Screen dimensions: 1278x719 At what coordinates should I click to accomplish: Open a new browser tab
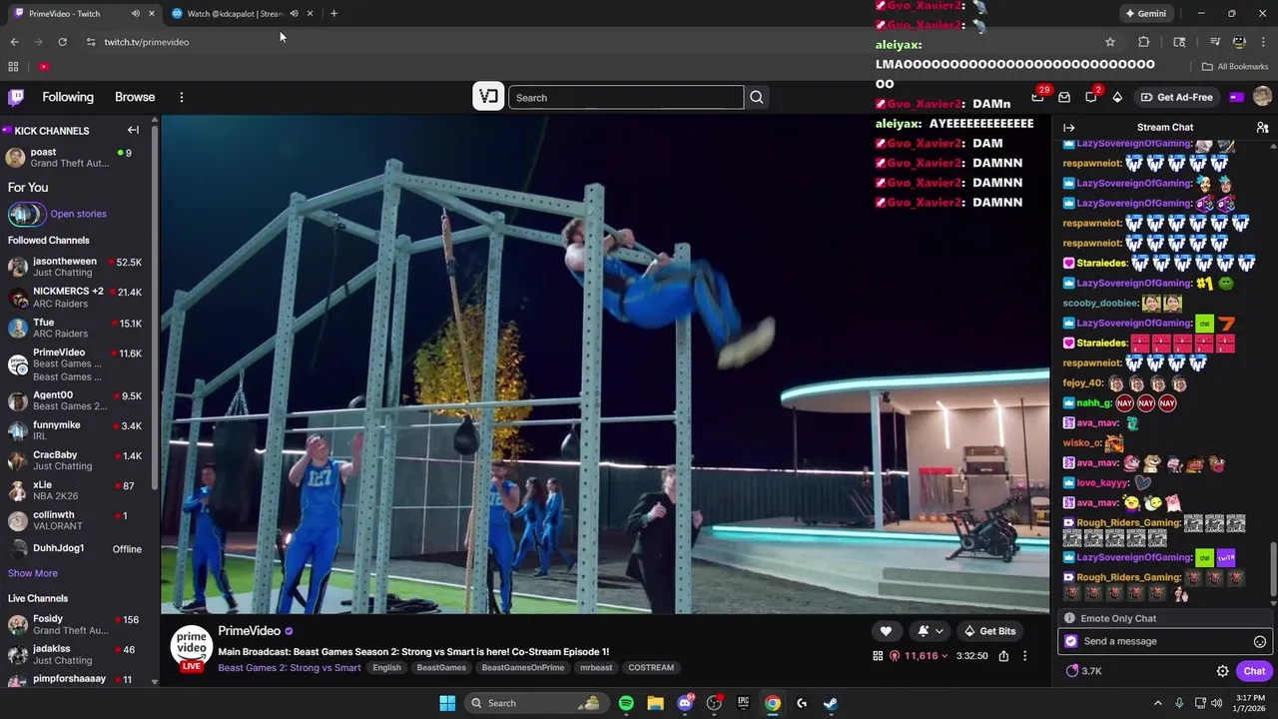[x=333, y=14]
